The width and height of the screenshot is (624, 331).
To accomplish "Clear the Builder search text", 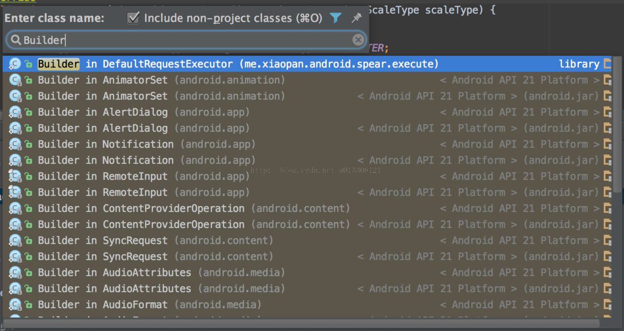I will click(x=358, y=40).
